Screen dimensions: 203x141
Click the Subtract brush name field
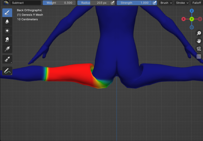[x=26, y=3]
